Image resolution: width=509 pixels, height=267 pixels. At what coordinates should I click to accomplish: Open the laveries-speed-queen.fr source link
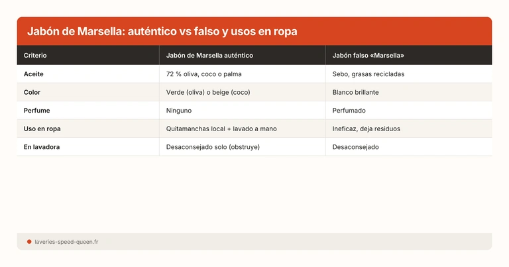(67, 242)
